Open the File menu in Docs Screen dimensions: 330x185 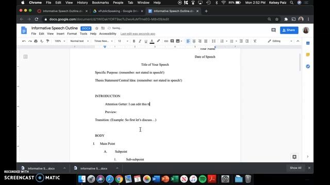coord(34,34)
